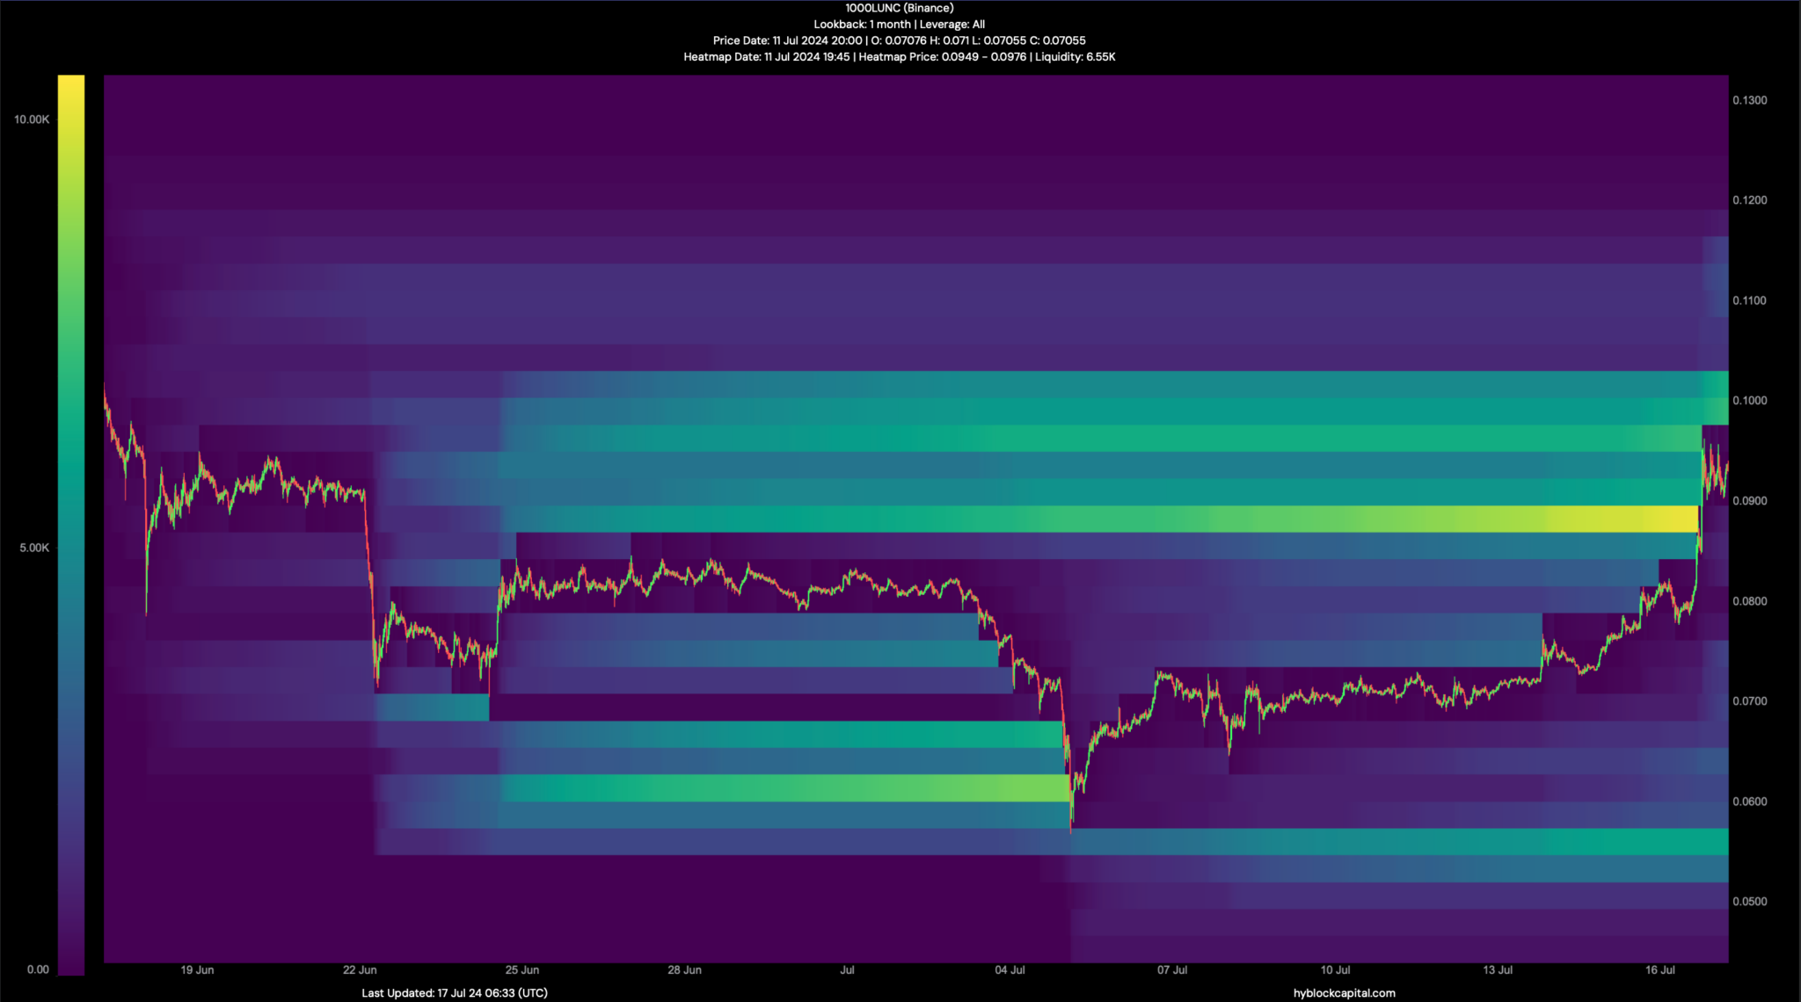
Task: Click the 0.1200 price axis label
Action: click(x=1749, y=200)
